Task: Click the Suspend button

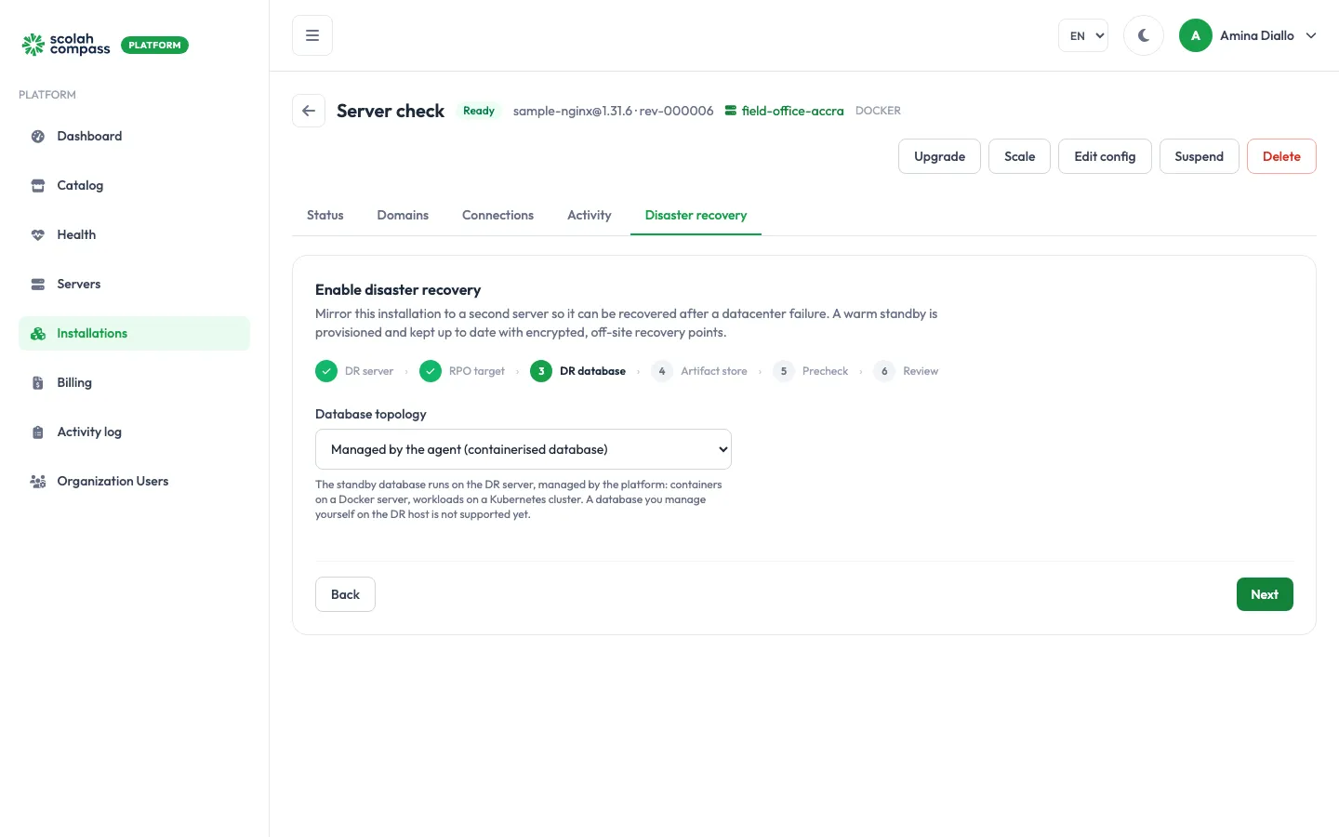Action: (x=1199, y=156)
